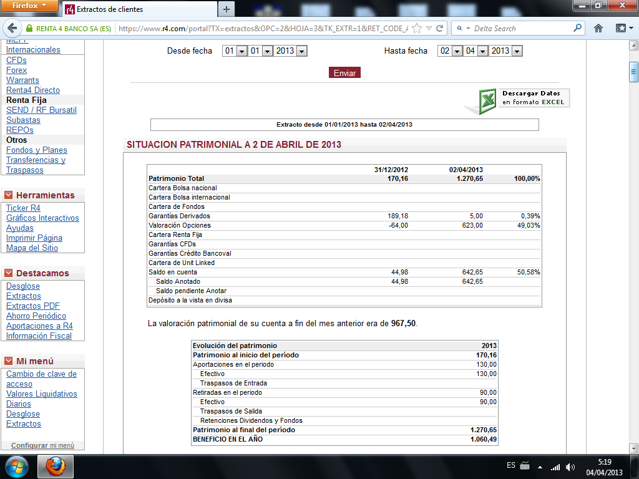Open the SEND / RF Bursatil link
This screenshot has width=639, height=479.
41,110
